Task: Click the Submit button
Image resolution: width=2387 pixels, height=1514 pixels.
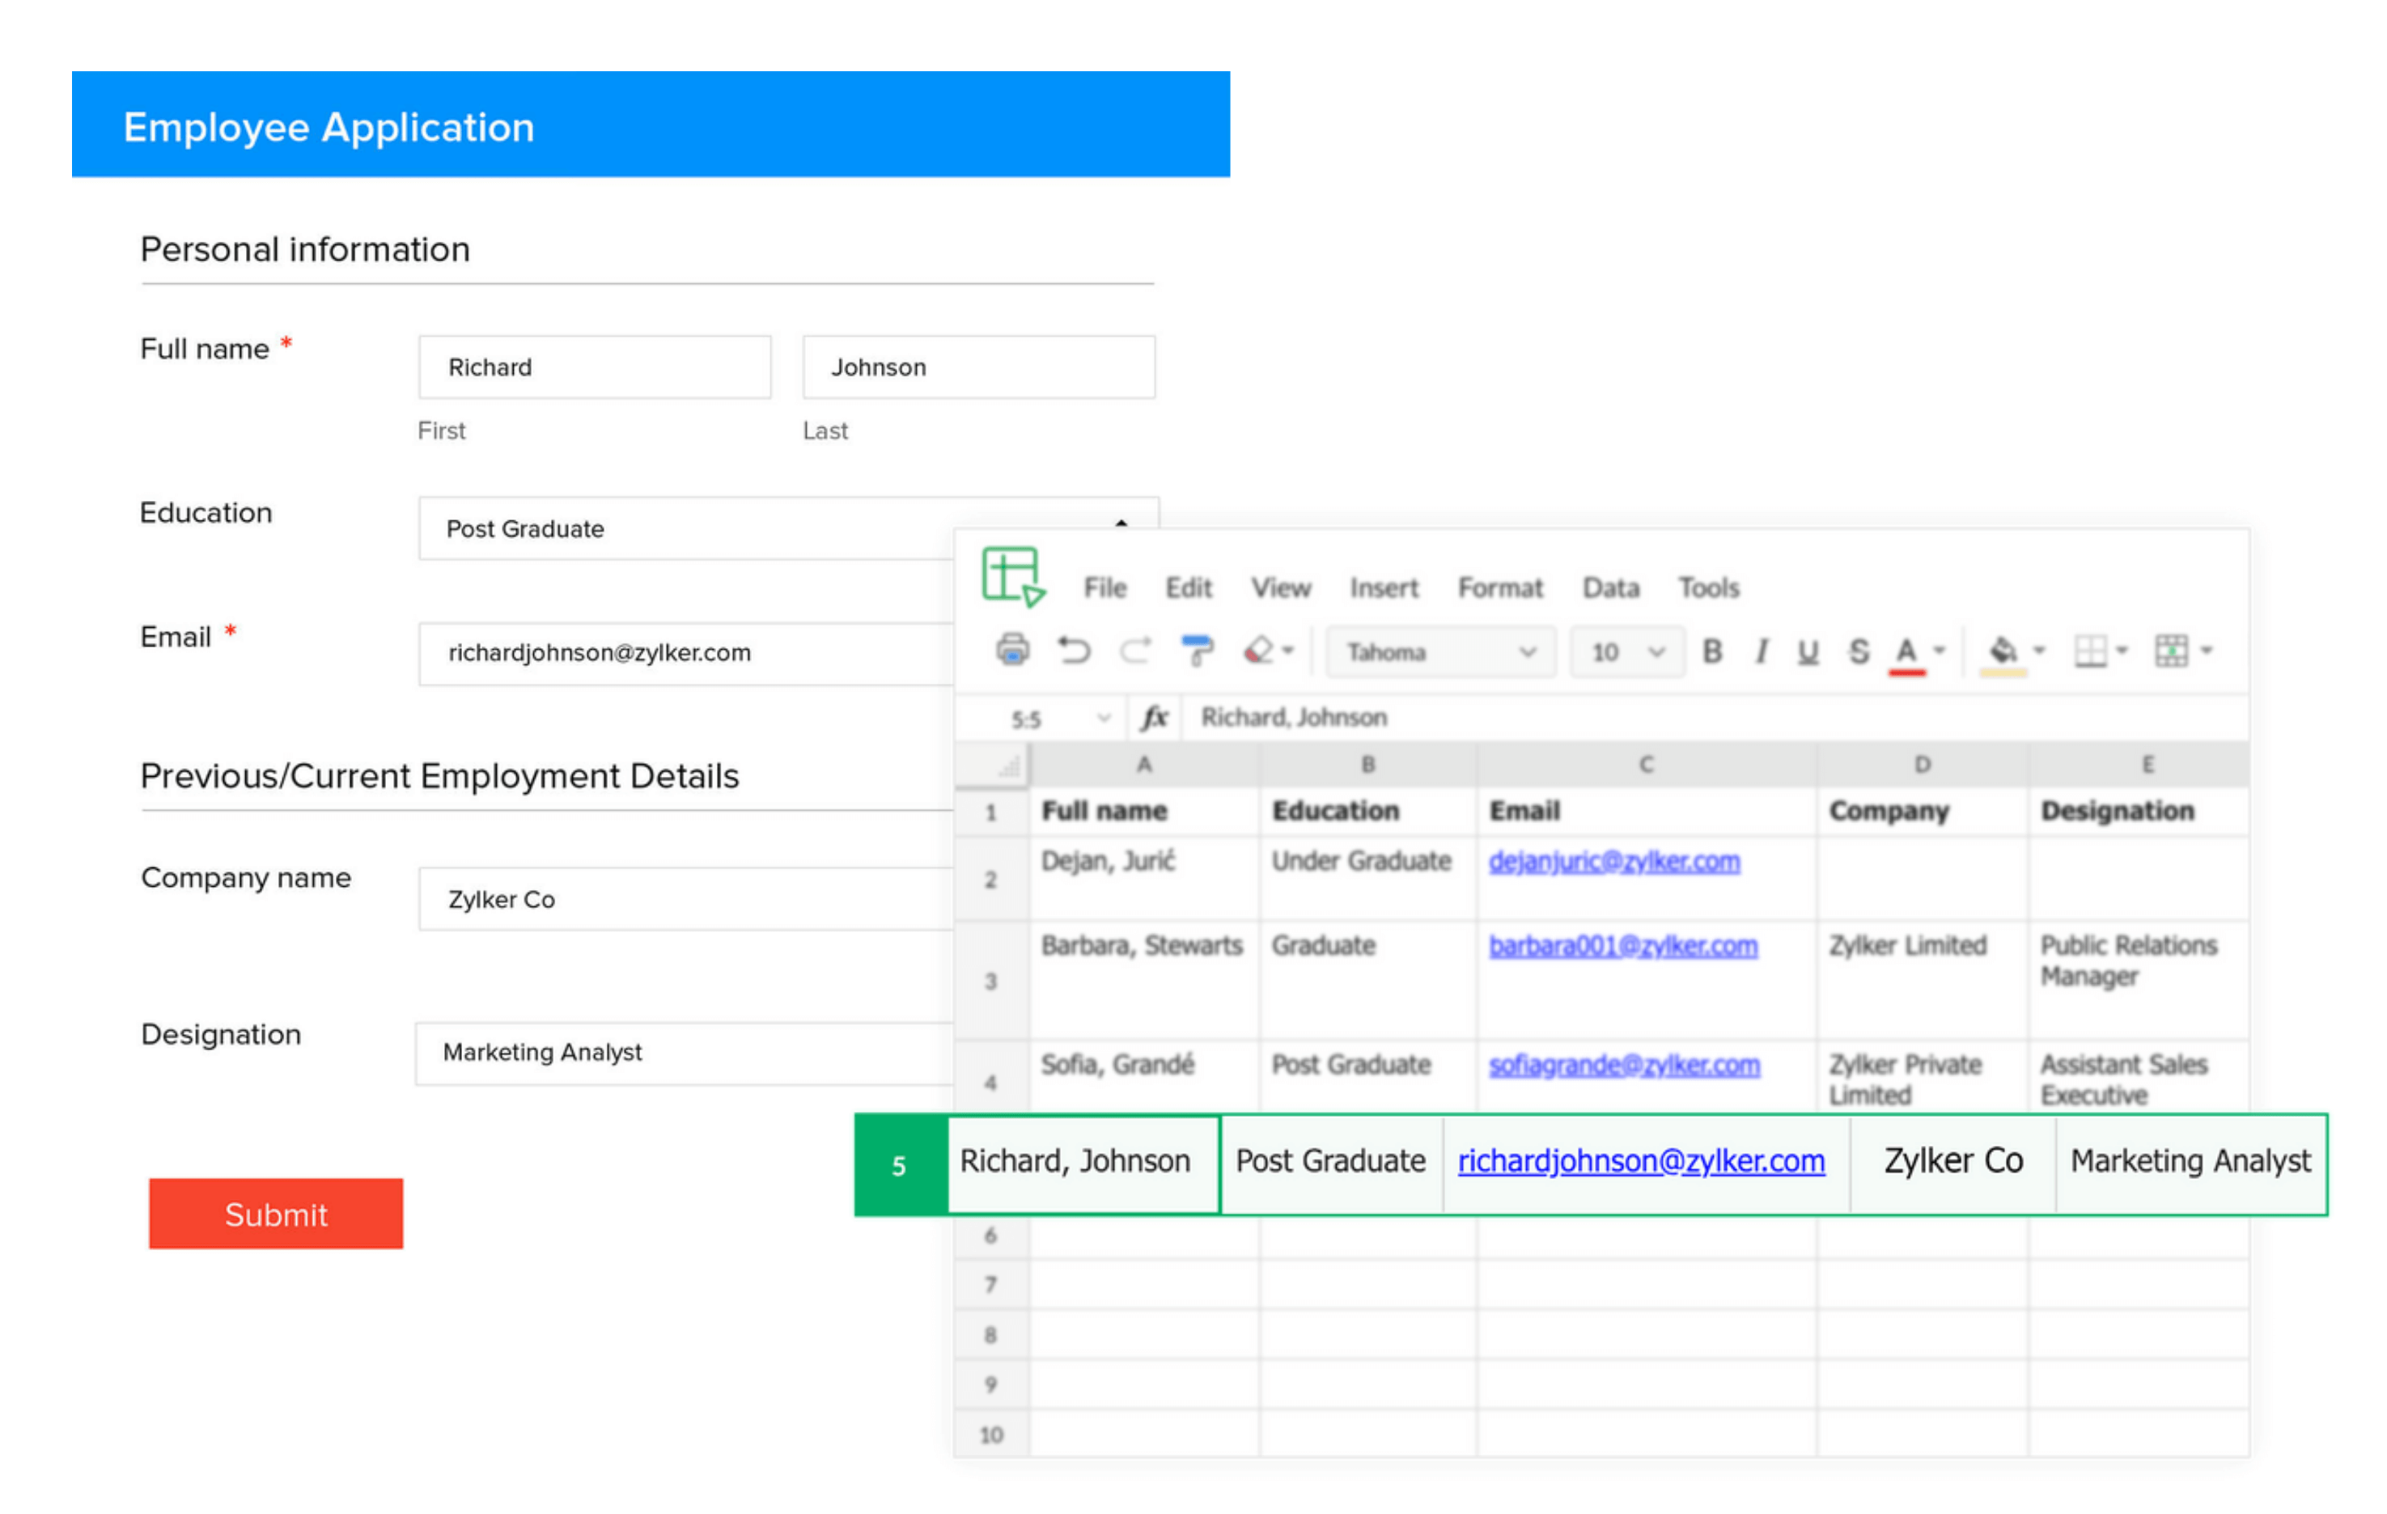Action: click(x=276, y=1214)
